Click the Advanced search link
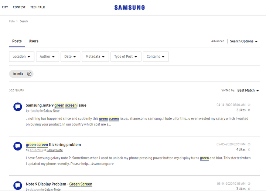Viewport: 266px width, 191px height. (218, 42)
